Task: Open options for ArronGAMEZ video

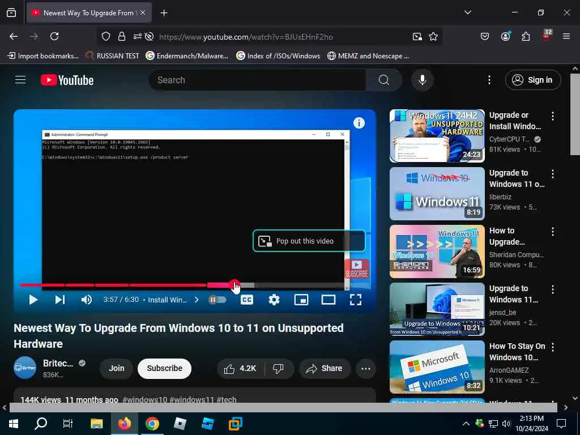Action: [553, 347]
